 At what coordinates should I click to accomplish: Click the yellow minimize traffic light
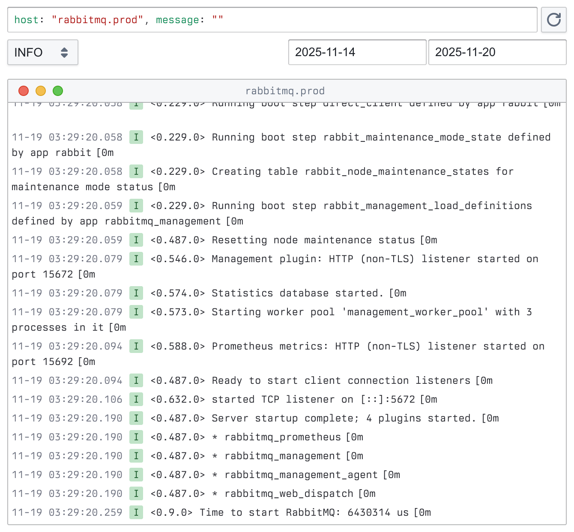[41, 91]
